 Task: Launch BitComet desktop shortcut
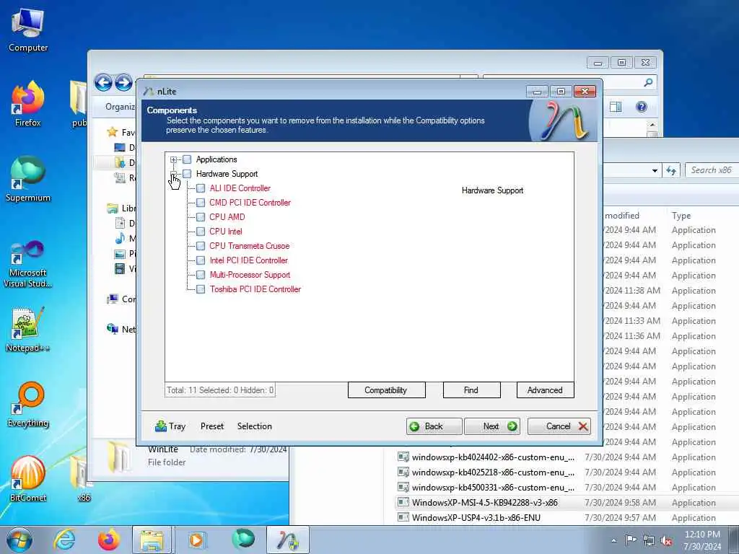28,479
